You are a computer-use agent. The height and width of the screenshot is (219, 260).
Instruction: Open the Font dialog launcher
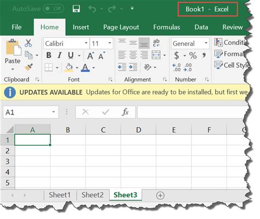coord(110,79)
